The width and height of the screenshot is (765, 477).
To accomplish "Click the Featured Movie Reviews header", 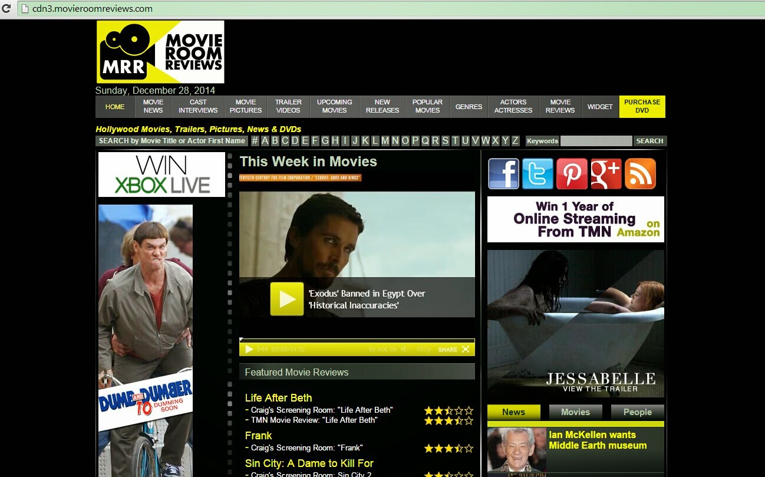I will [357, 372].
